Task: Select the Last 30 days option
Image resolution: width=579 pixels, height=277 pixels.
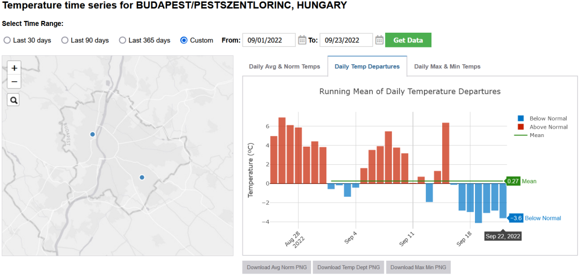Action: (7, 41)
